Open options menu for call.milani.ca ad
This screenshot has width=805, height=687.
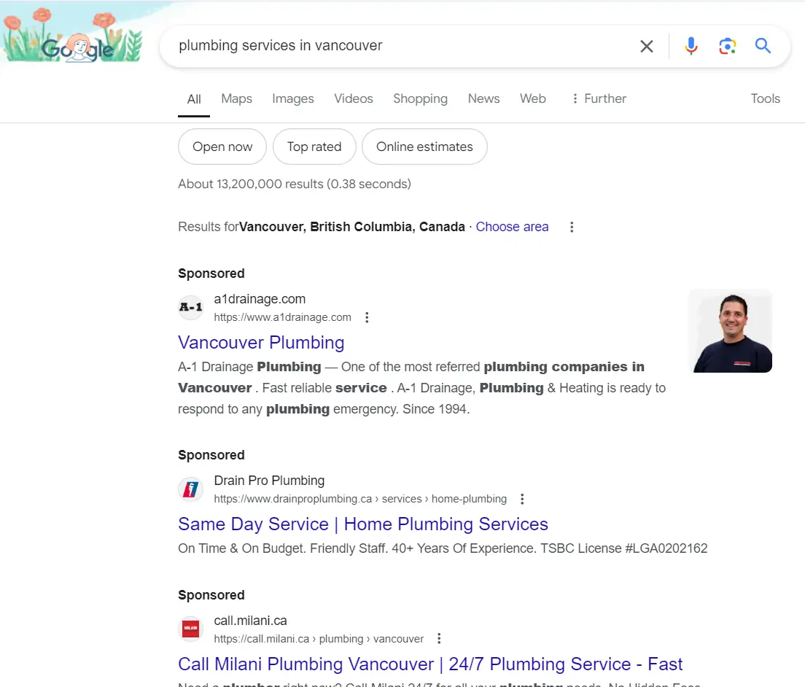pos(438,639)
